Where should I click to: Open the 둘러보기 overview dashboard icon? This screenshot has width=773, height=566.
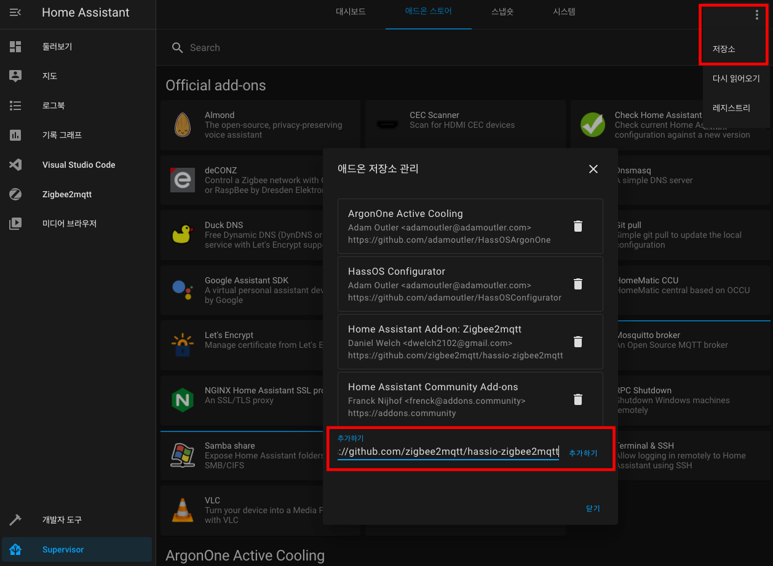15,47
